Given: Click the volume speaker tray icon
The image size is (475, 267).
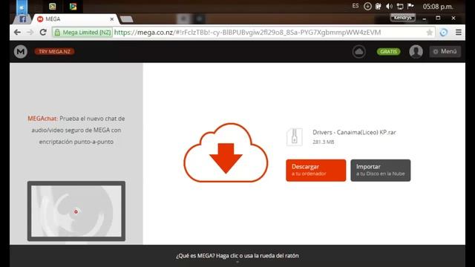Looking at the screenshot, I should (x=389, y=7).
